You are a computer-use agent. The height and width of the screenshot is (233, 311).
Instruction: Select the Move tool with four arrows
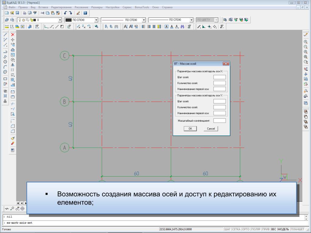pyautogui.click(x=13, y=40)
